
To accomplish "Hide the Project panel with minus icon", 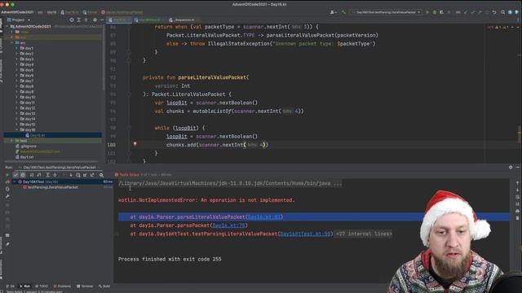I will click(x=102, y=20).
